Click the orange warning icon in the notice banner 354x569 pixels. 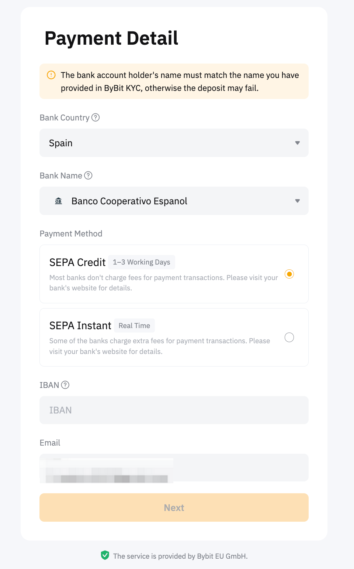click(51, 75)
